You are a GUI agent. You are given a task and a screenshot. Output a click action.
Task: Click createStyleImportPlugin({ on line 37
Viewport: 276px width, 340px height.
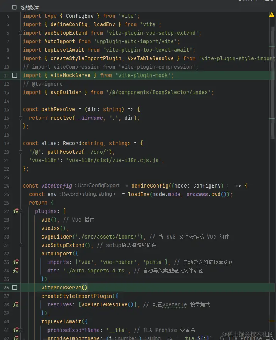click(x=79, y=296)
